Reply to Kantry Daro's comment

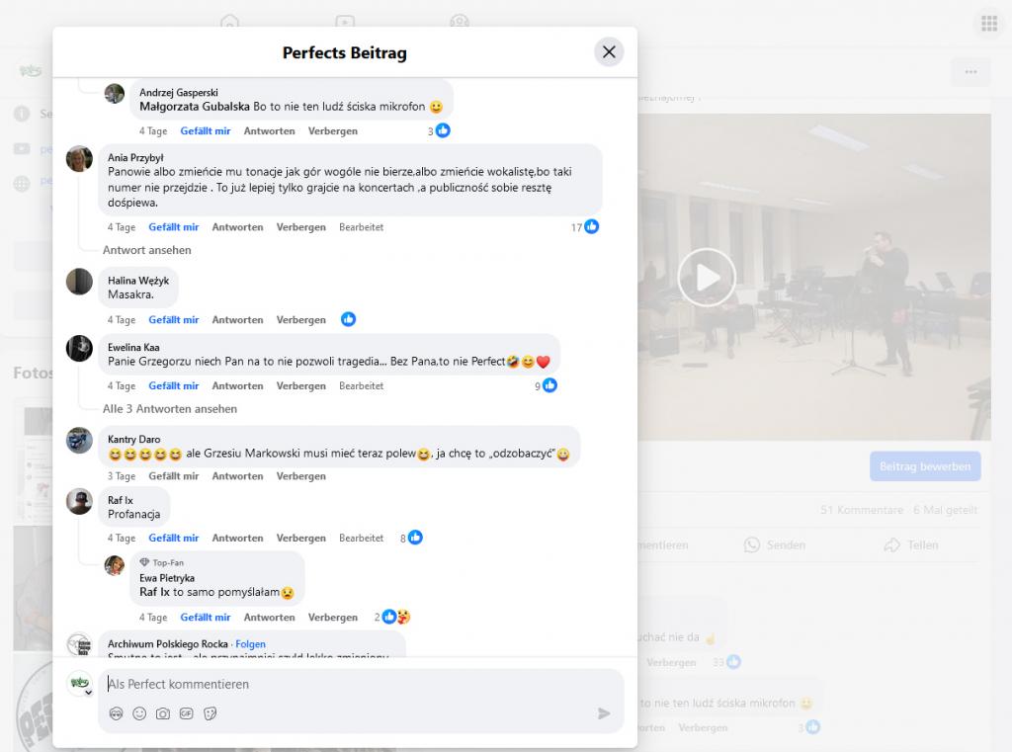click(x=237, y=476)
